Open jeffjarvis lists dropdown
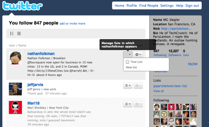This screenshot has height=127, width=209. pos(128,86)
